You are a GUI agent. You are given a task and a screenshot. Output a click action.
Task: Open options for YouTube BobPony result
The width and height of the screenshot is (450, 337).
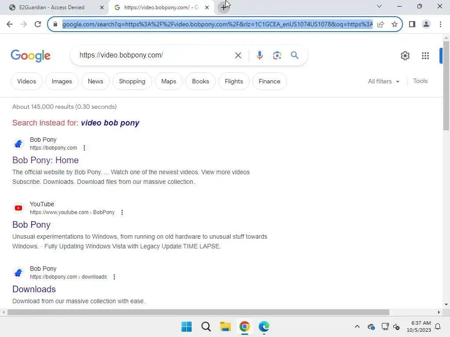tap(122, 212)
